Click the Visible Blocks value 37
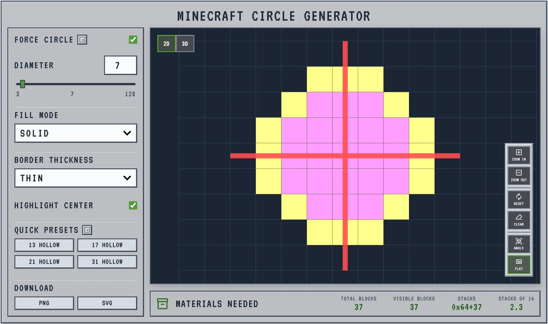The height and width of the screenshot is (324, 548). [414, 307]
